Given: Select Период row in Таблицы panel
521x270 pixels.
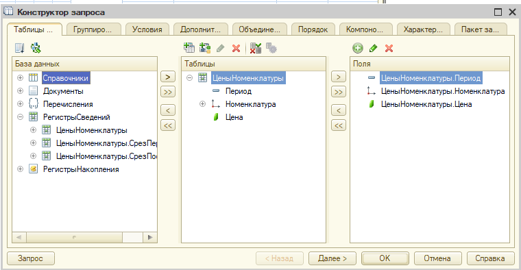Looking at the screenshot, I should click(x=239, y=91).
